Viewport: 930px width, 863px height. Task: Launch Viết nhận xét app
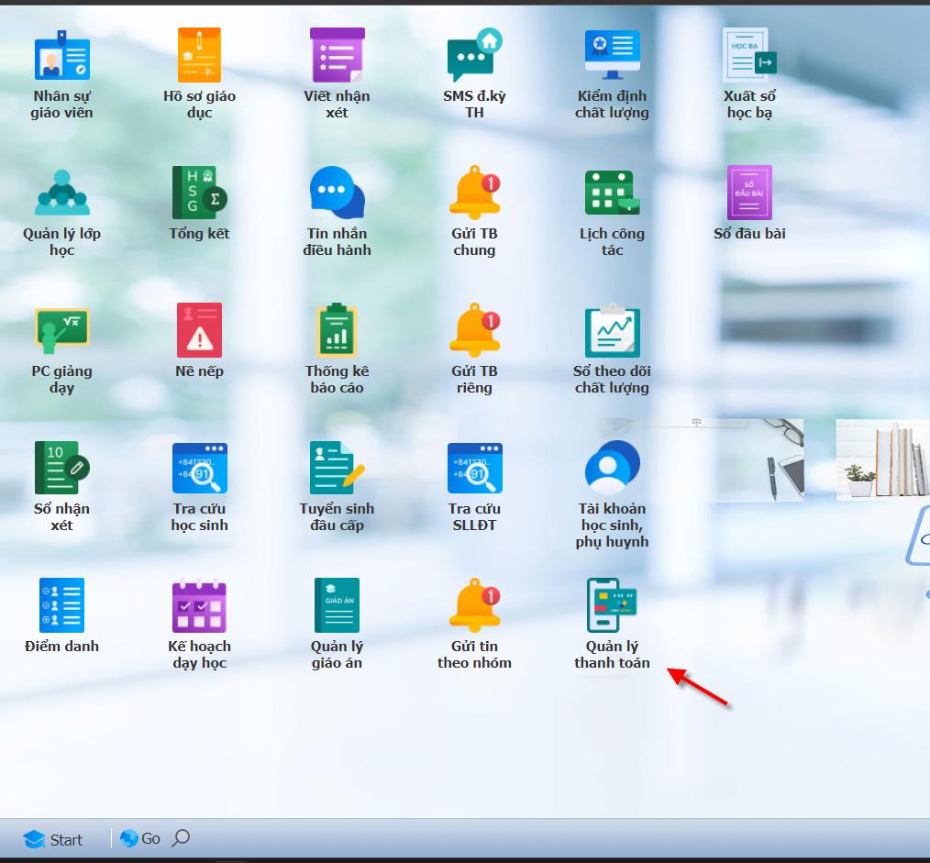tap(337, 57)
